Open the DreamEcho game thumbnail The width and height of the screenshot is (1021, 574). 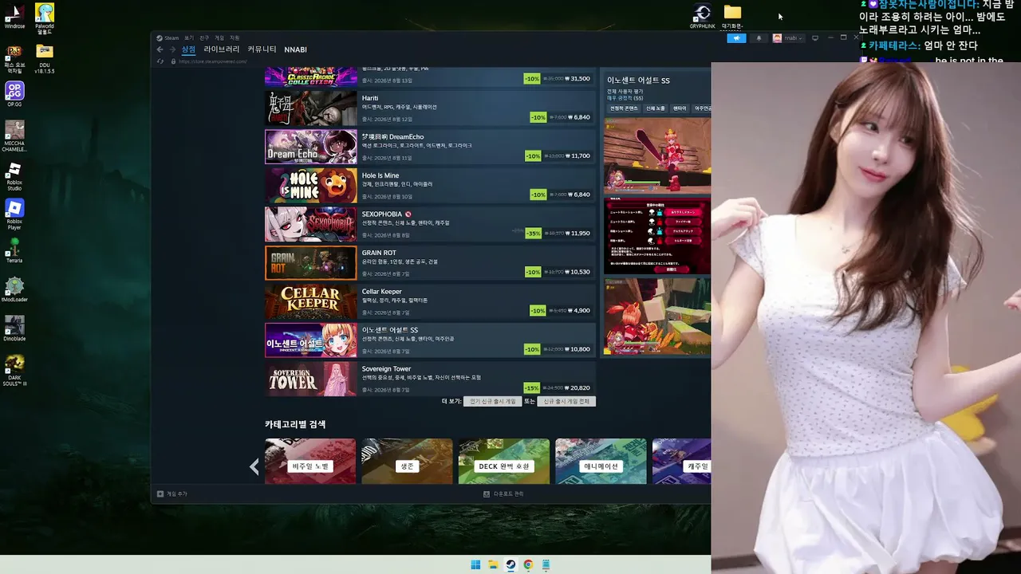310,147
